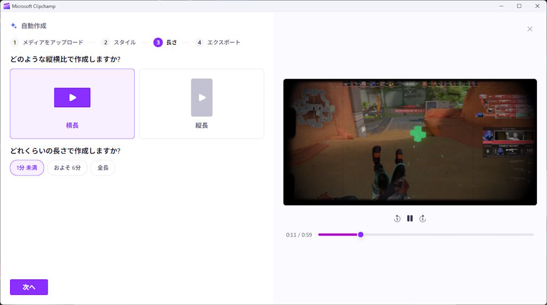Pause the video preview playback
Image resolution: width=547 pixels, height=305 pixels.
click(x=410, y=218)
